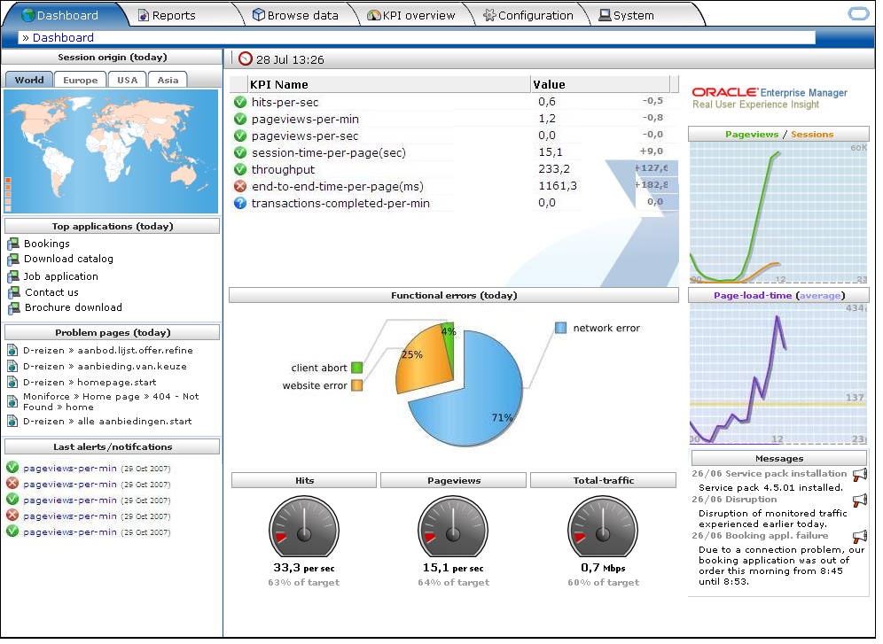Switch to the Reports tab
The height and width of the screenshot is (644, 883).
click(x=167, y=15)
